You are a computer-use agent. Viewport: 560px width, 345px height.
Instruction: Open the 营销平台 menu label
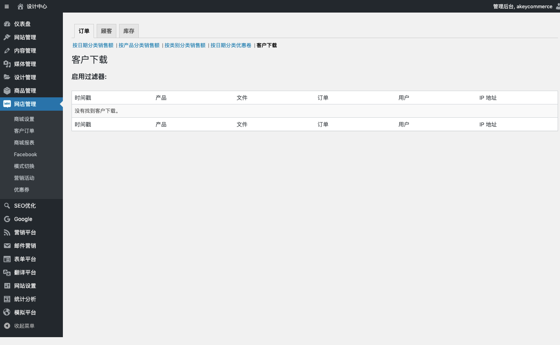coord(25,232)
